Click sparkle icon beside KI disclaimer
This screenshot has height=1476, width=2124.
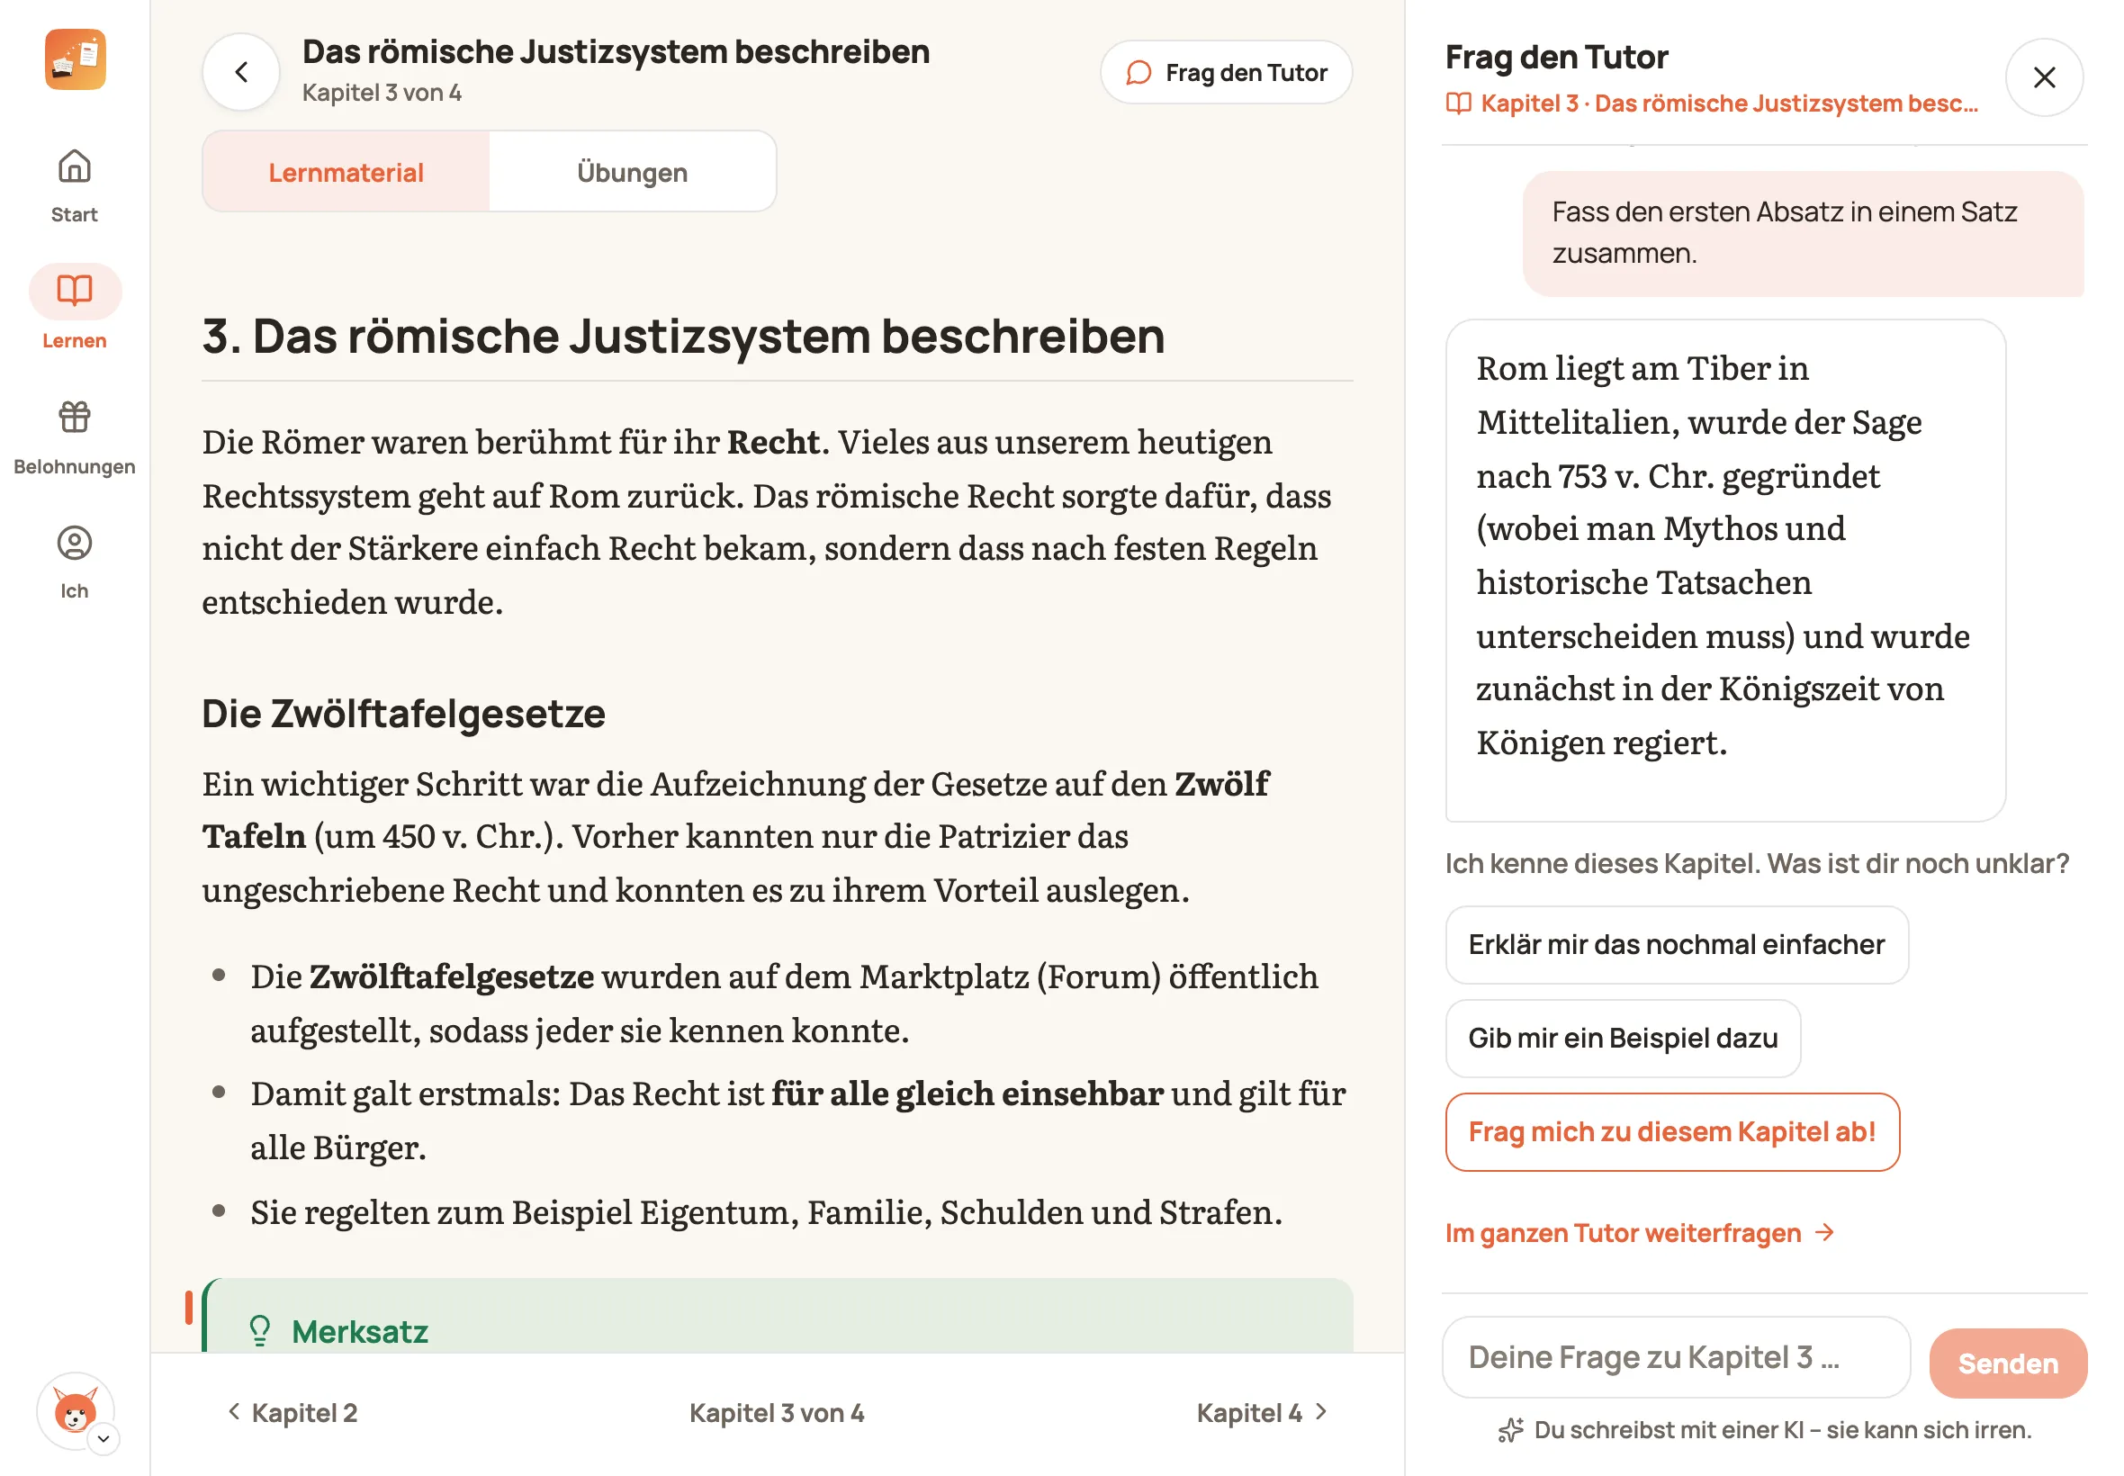(x=1509, y=1430)
